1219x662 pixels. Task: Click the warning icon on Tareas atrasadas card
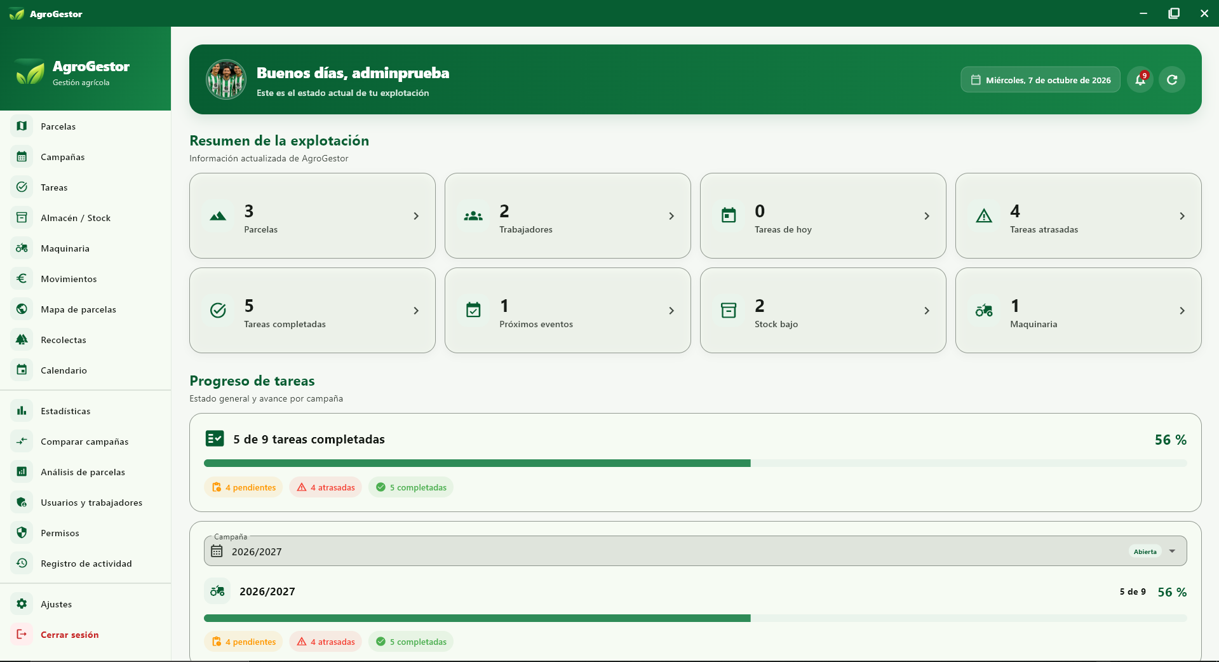click(984, 216)
